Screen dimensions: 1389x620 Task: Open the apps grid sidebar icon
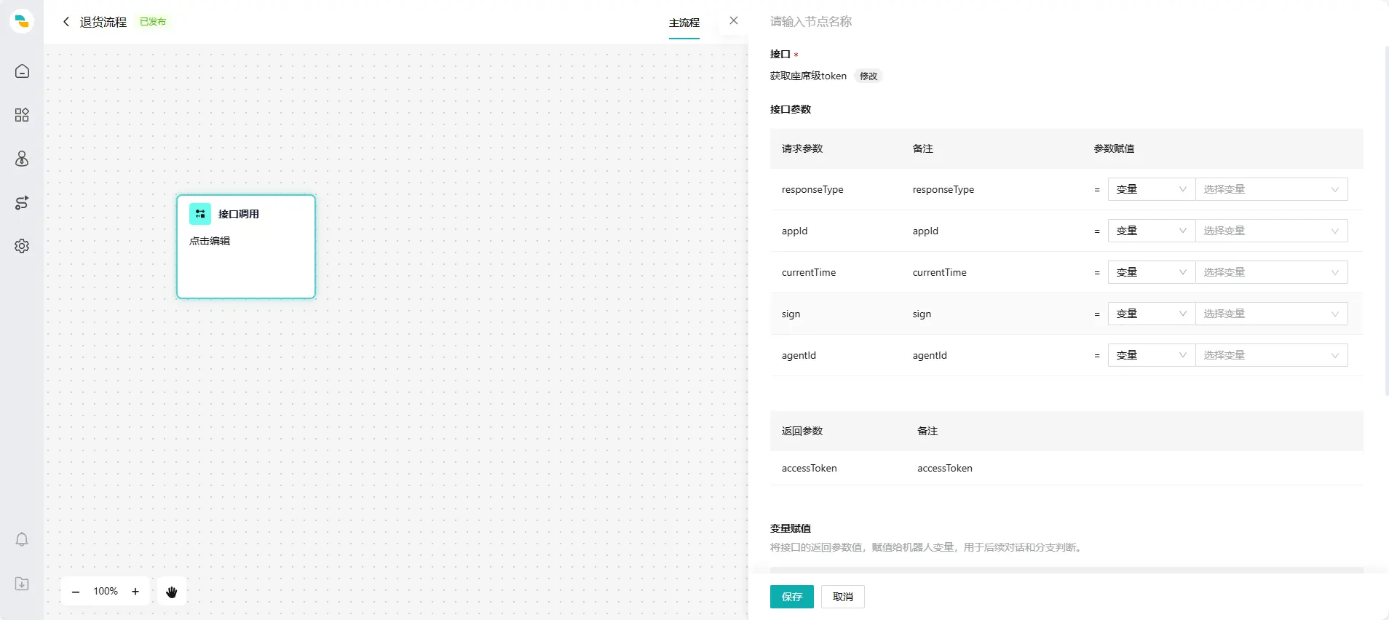[x=22, y=115]
